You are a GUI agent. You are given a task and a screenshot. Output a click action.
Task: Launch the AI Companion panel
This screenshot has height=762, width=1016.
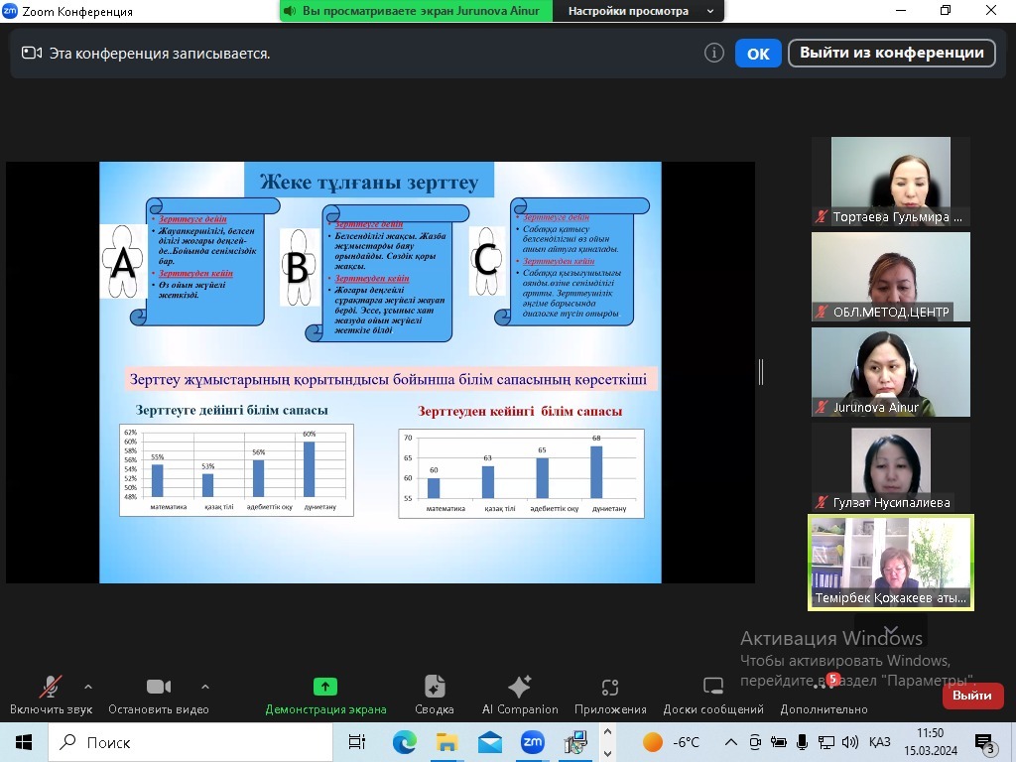point(520,694)
